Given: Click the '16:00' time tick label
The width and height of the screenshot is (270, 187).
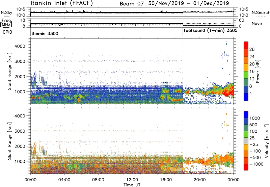Looking at the screenshot, I should tap(166, 180).
